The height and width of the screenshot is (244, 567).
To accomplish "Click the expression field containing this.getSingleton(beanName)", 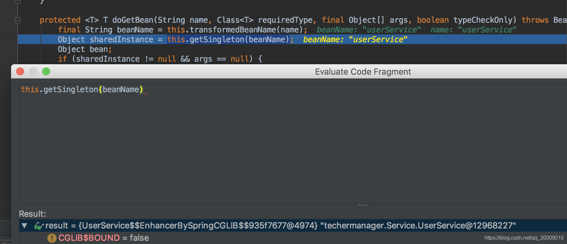I will coord(293,144).
